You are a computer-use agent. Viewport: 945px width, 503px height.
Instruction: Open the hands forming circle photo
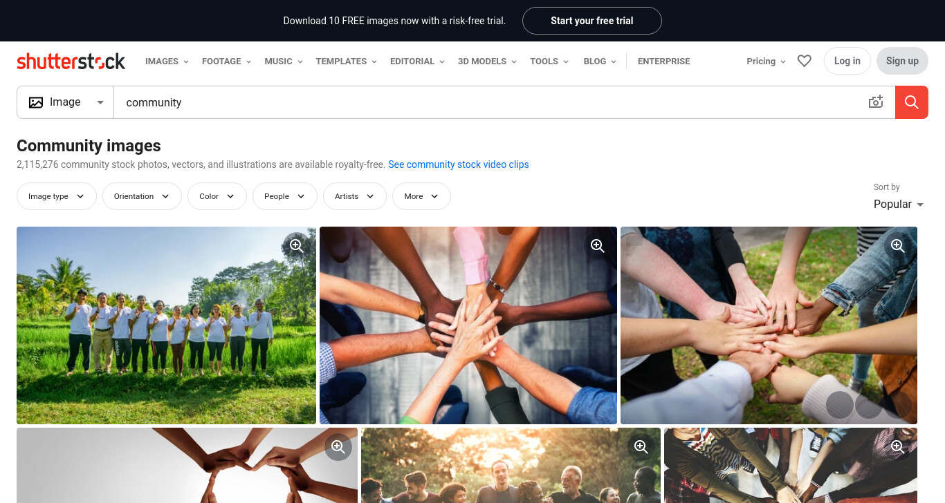(x=187, y=466)
